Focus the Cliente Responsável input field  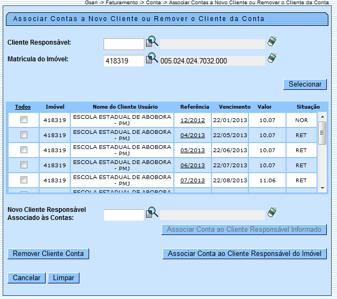(123, 44)
